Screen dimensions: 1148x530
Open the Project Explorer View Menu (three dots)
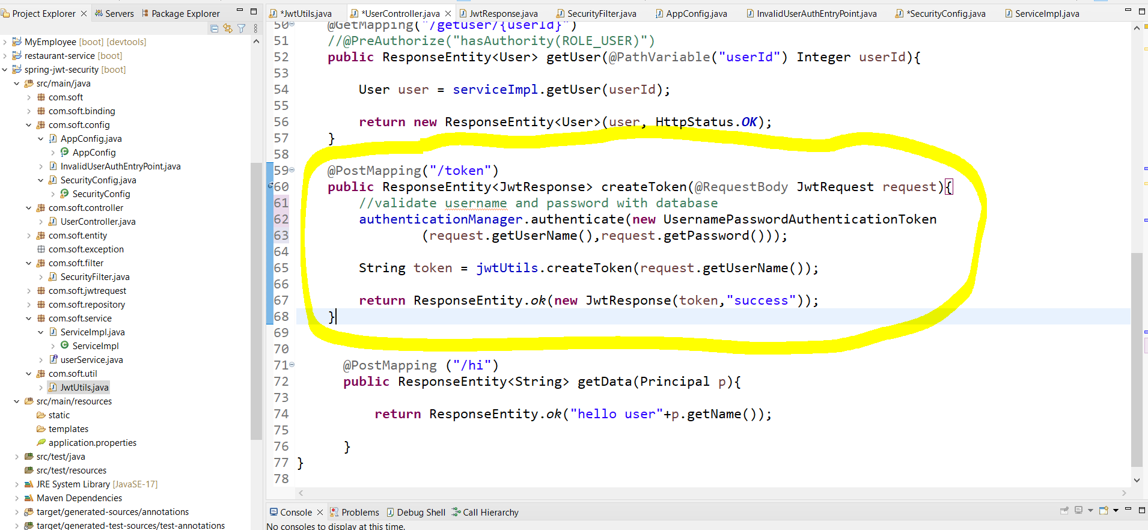point(255,28)
